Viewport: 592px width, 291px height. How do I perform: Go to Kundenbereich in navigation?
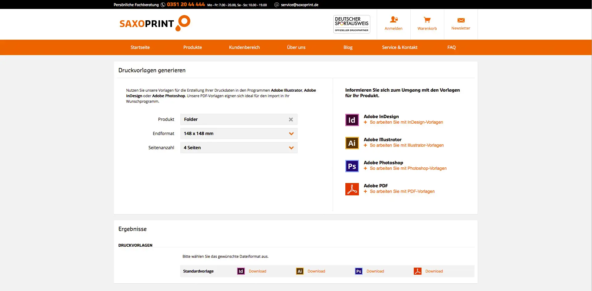[244, 47]
